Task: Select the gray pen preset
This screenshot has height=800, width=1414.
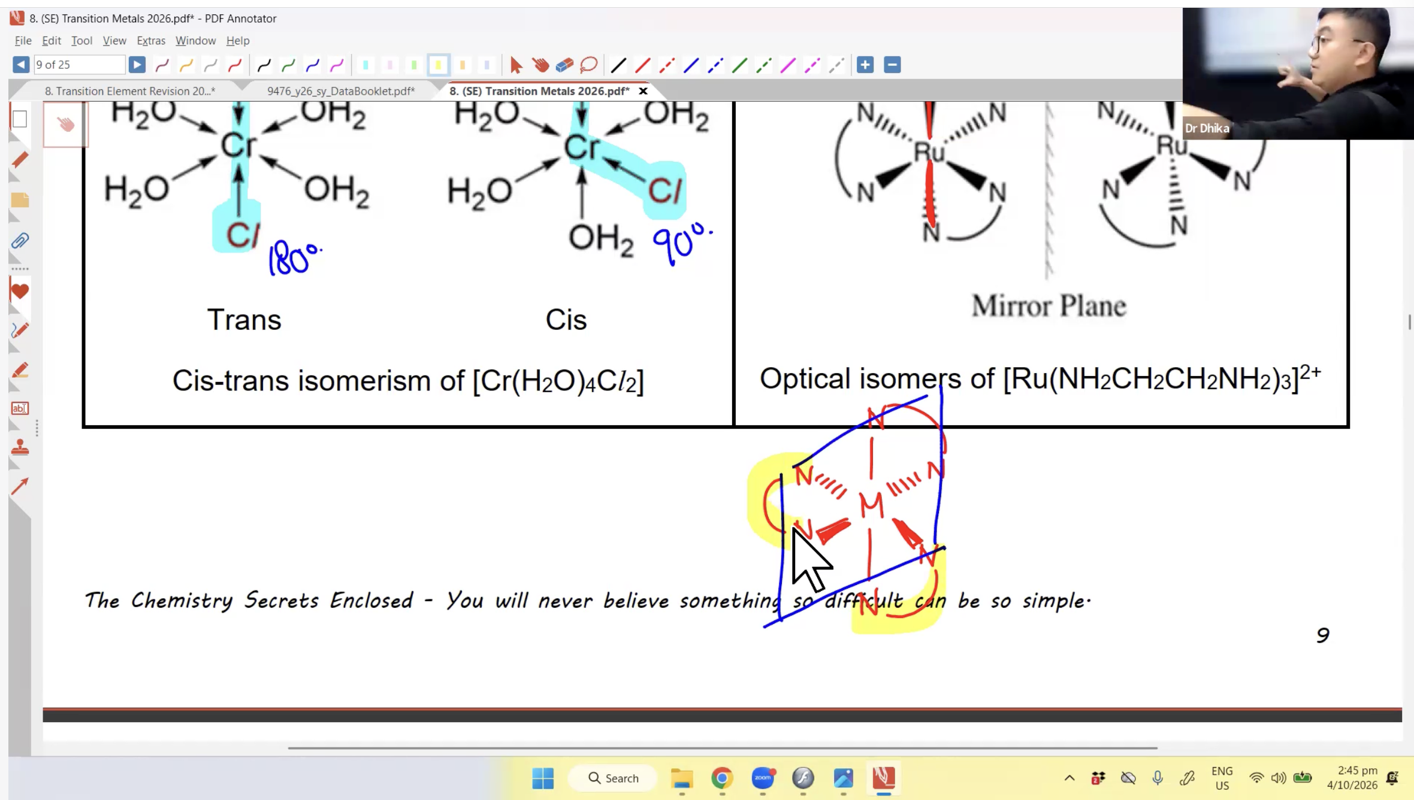Action: click(210, 65)
